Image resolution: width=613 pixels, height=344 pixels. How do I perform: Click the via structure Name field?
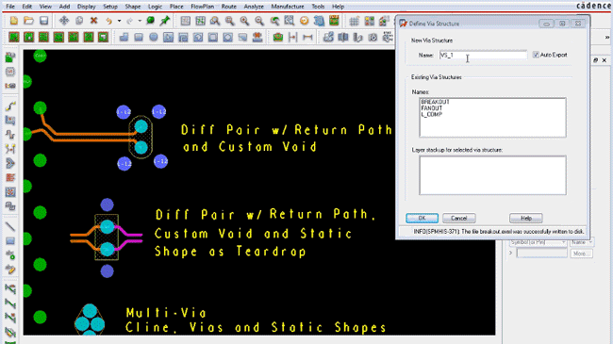tap(483, 55)
